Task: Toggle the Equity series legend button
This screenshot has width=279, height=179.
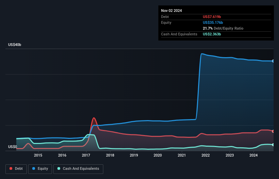Action: point(40,169)
